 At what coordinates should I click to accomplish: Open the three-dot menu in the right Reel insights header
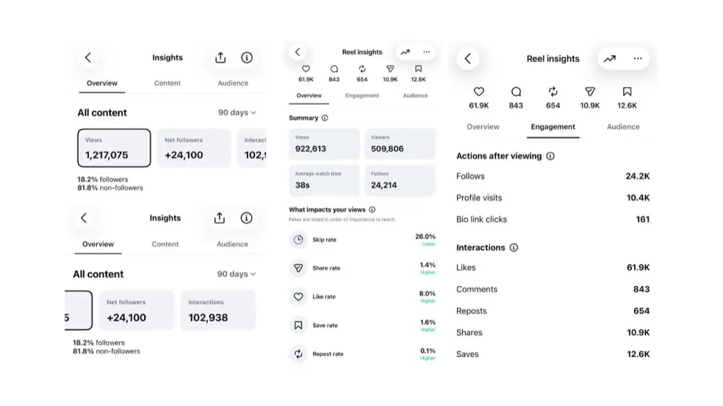(x=638, y=59)
